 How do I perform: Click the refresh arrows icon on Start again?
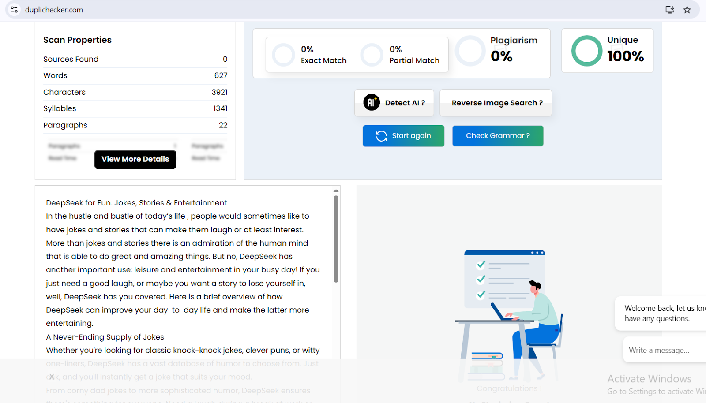pos(381,136)
